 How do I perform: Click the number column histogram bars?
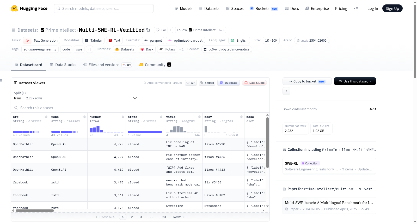pos(106,129)
